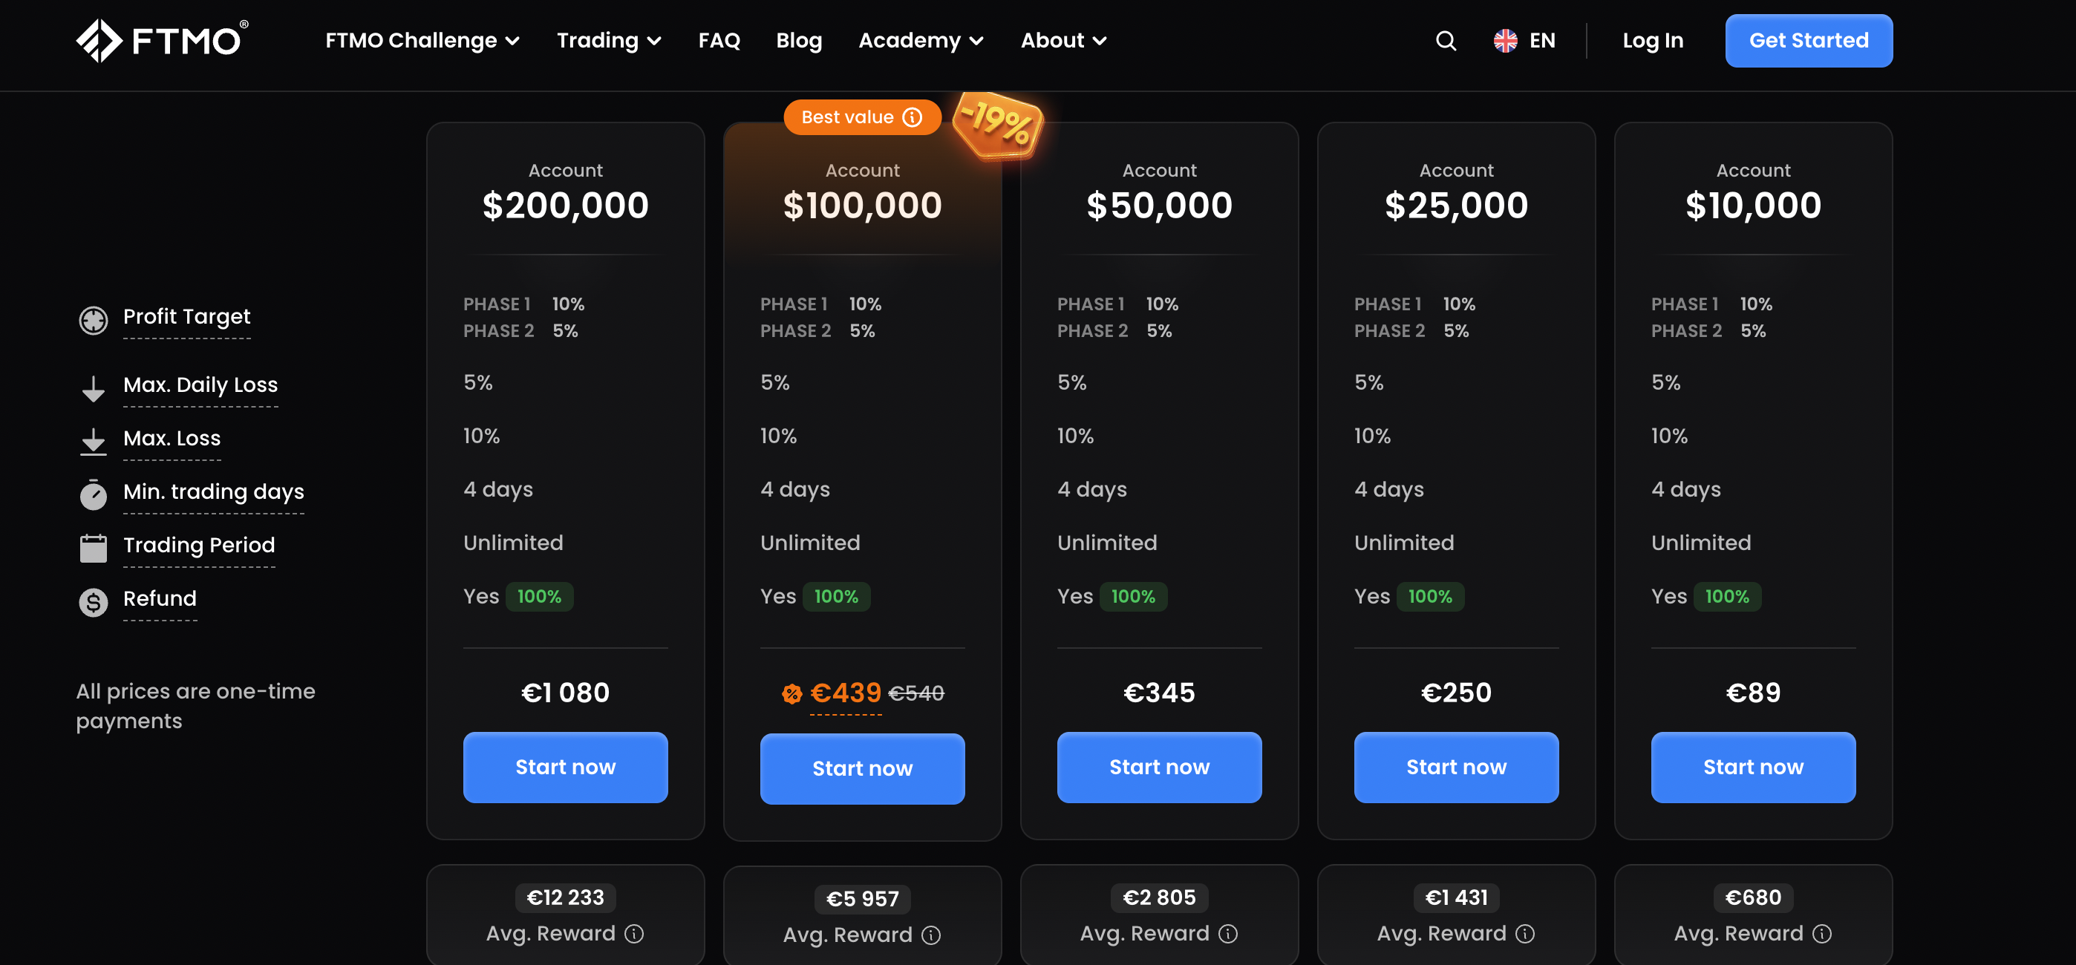The image size is (2076, 965).
Task: Click info icon beside €5 957 Avg. Reward
Action: pos(931,935)
